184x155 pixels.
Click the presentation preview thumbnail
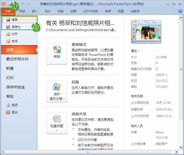coord(146,31)
